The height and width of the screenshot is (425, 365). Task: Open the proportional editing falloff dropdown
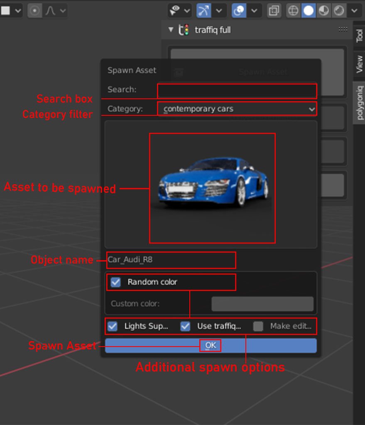pyautogui.click(x=62, y=10)
